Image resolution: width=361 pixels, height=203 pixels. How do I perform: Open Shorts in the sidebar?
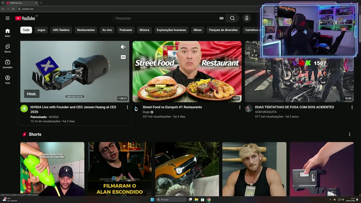coord(8,48)
